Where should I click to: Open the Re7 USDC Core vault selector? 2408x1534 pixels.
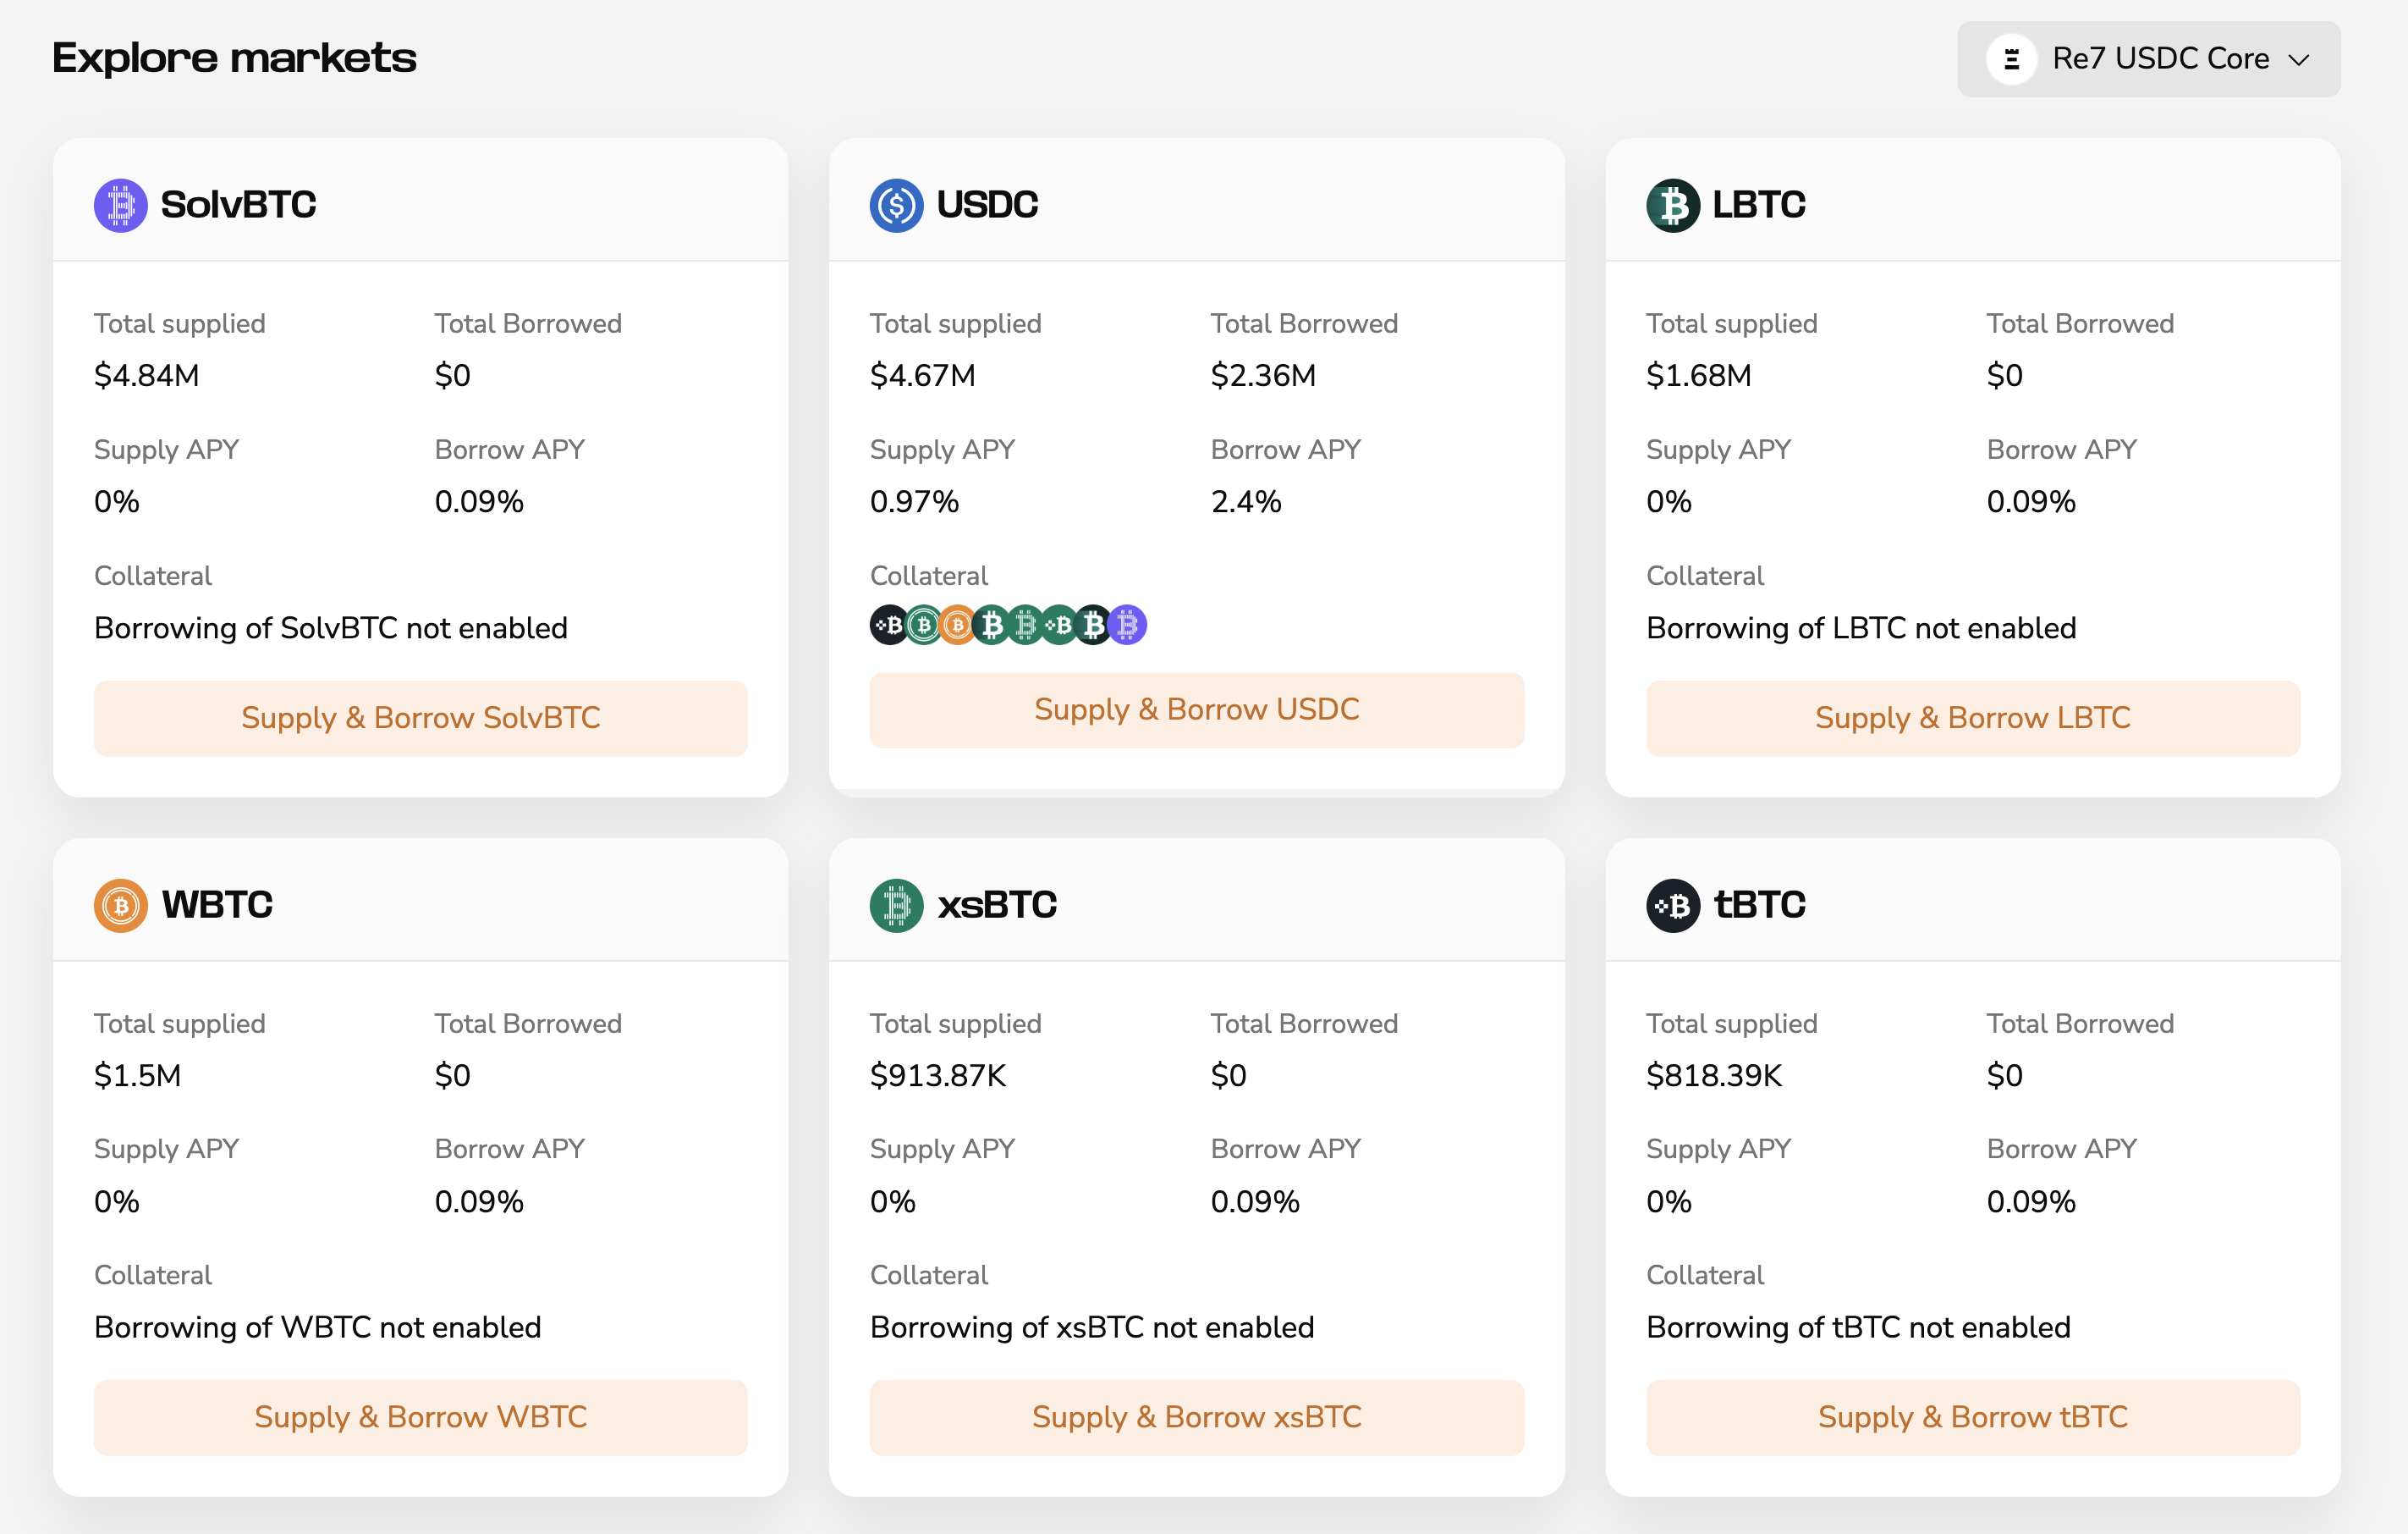[x=2148, y=59]
